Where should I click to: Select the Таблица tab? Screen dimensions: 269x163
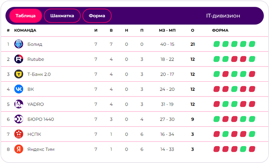coord(26,16)
